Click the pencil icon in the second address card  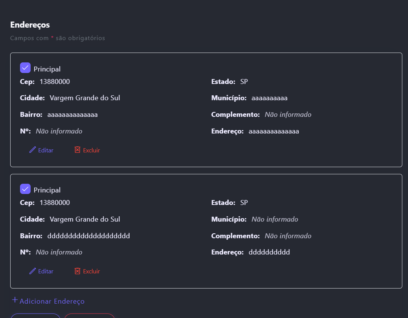click(x=32, y=271)
